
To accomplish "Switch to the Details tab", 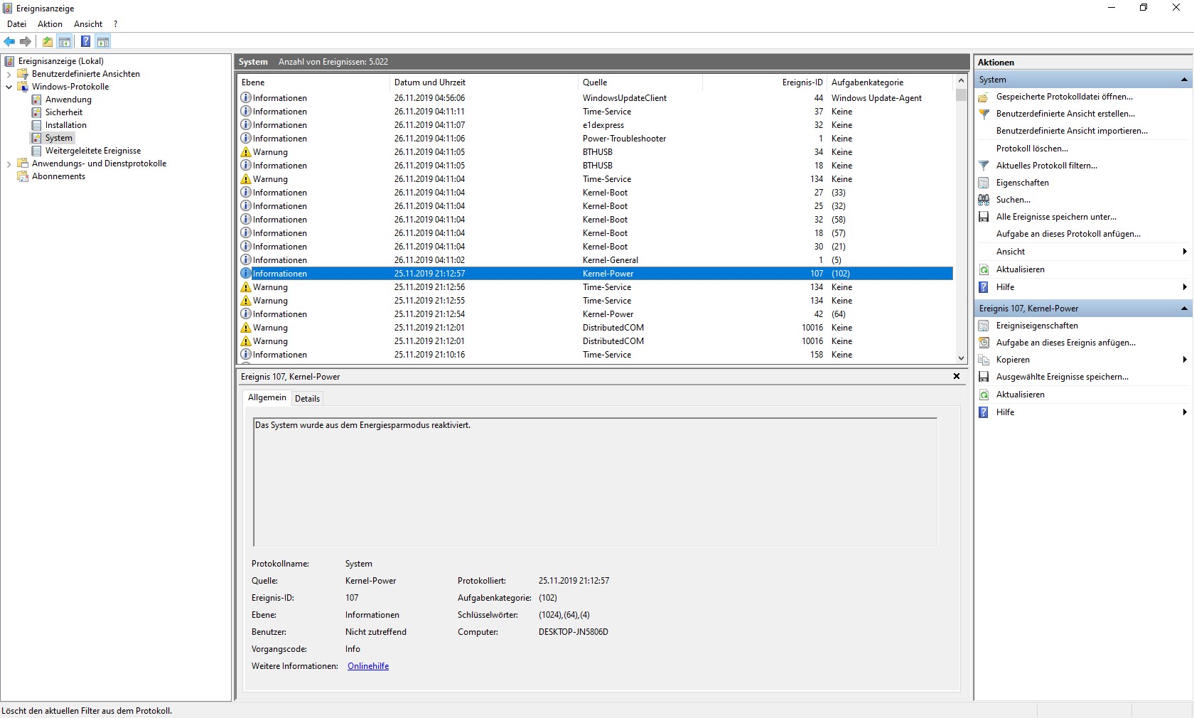I will 307,399.
